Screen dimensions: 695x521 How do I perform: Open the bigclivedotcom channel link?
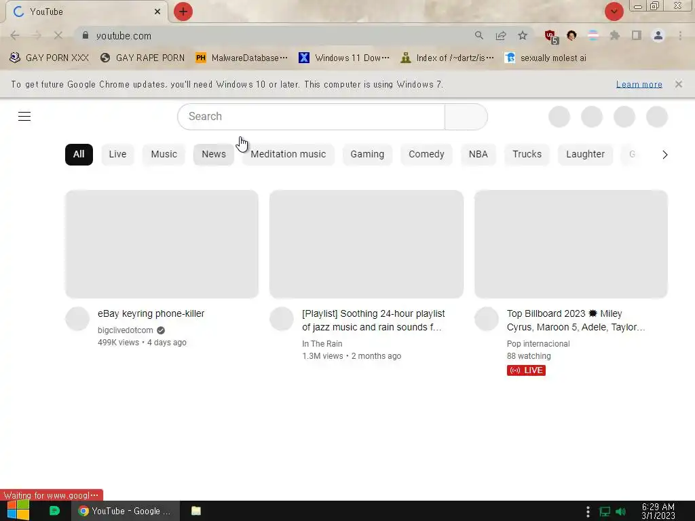click(x=126, y=330)
